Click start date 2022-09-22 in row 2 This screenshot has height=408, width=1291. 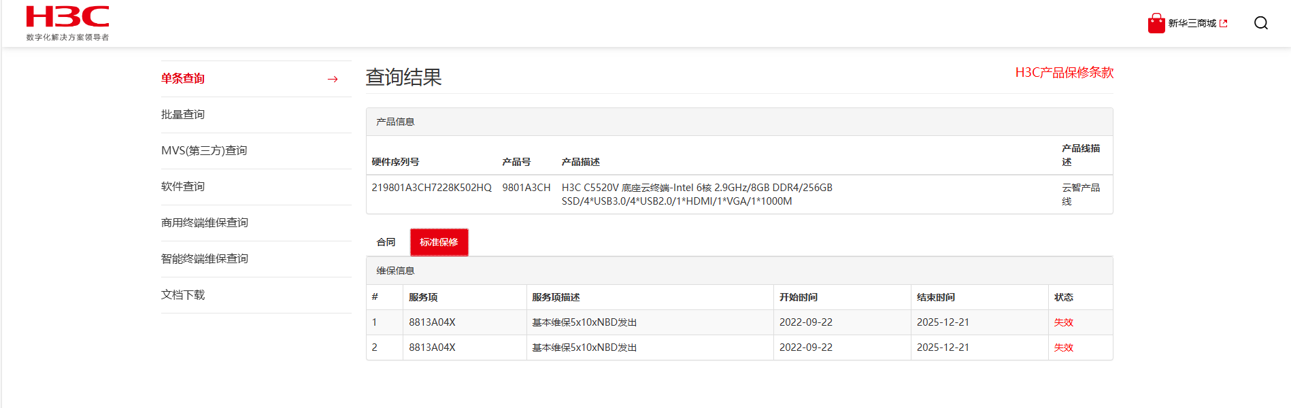tap(806, 347)
